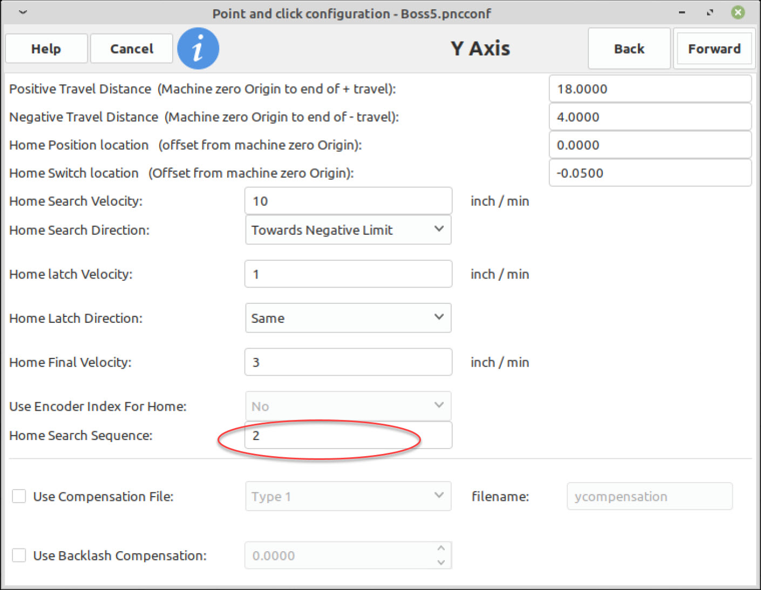Click Positive Travel Distance field
Viewport: 761px width, 590px height.
650,89
